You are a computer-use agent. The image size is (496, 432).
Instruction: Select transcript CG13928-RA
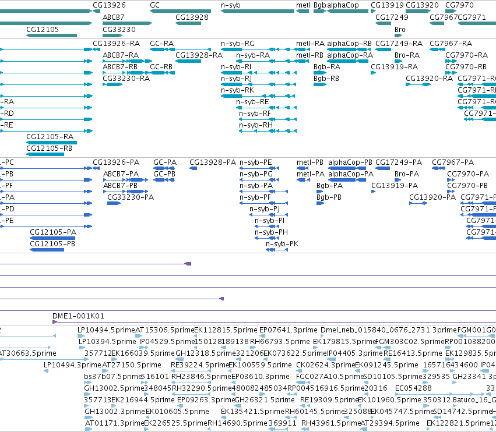click(x=199, y=55)
